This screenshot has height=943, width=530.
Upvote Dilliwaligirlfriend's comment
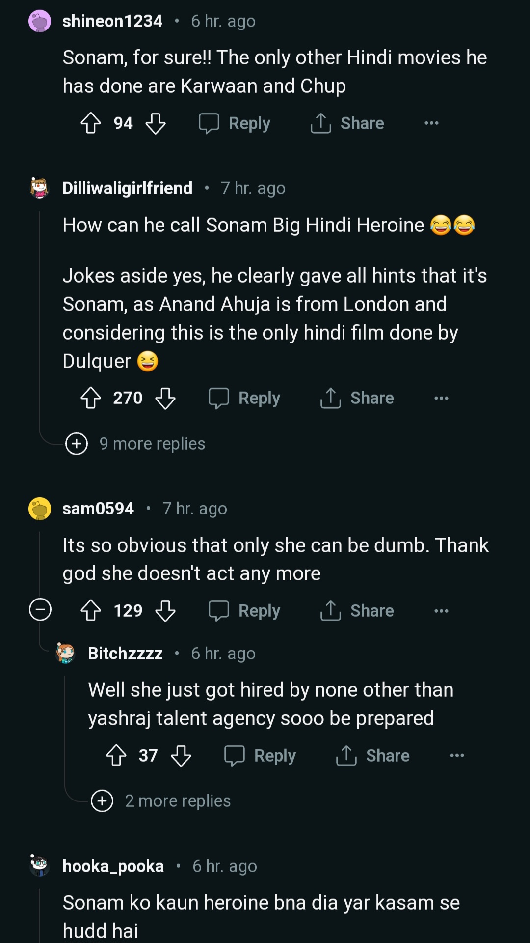(91, 398)
